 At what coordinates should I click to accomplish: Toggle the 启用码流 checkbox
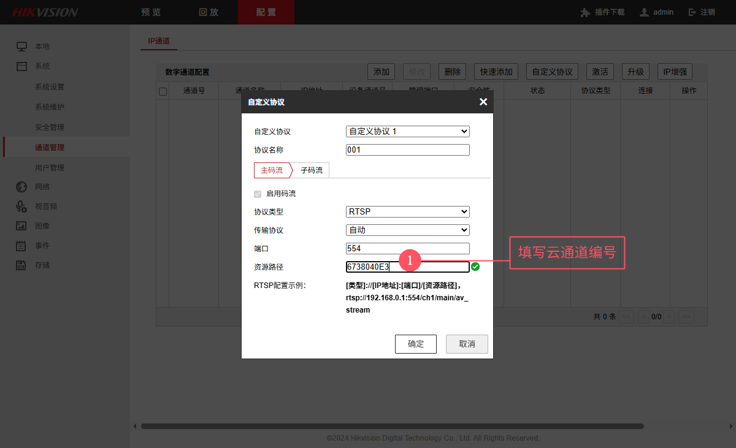(x=258, y=194)
